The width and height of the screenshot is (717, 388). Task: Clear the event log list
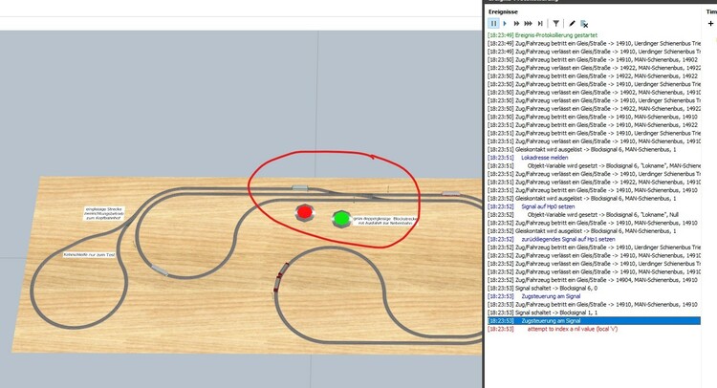point(584,23)
